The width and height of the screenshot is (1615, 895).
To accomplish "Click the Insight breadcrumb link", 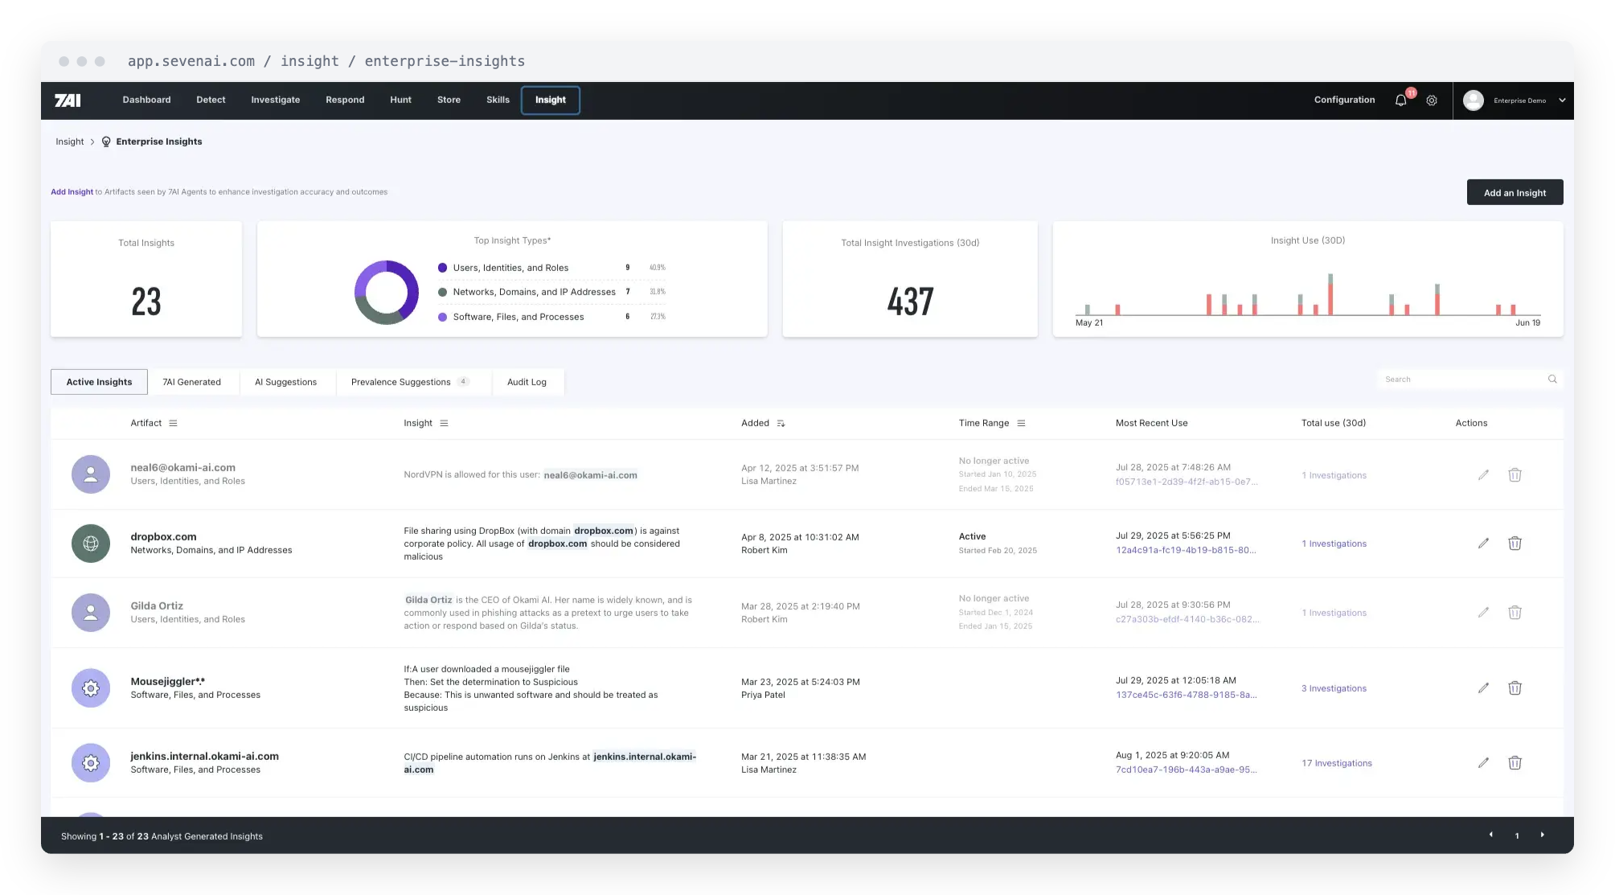I will click(69, 142).
